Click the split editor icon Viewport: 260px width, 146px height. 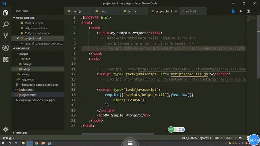click(248, 11)
